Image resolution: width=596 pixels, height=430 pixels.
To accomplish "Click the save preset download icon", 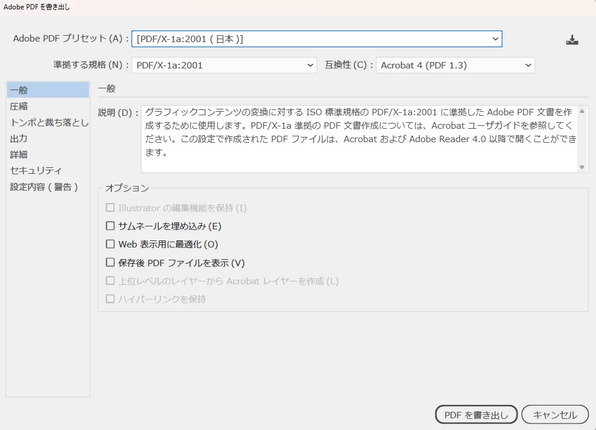I will coord(572,40).
